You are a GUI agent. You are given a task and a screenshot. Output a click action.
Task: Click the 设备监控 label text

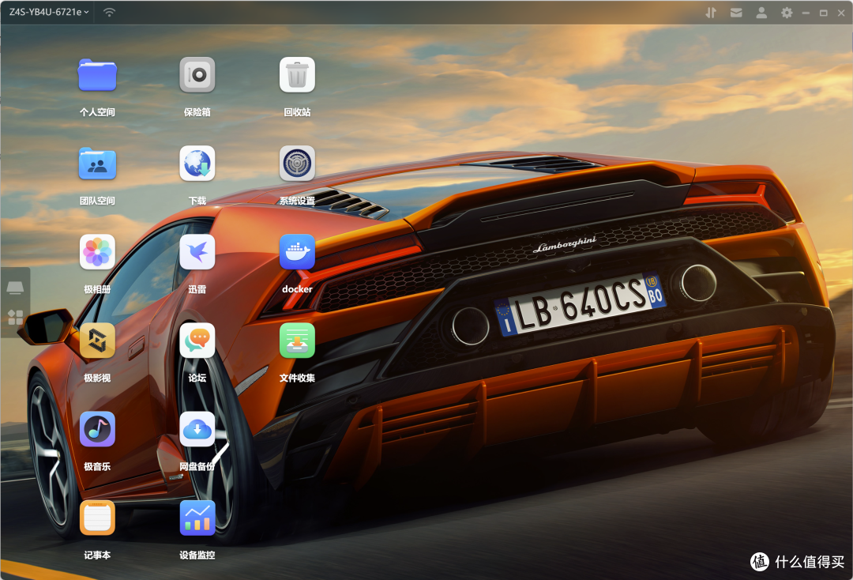click(x=197, y=555)
